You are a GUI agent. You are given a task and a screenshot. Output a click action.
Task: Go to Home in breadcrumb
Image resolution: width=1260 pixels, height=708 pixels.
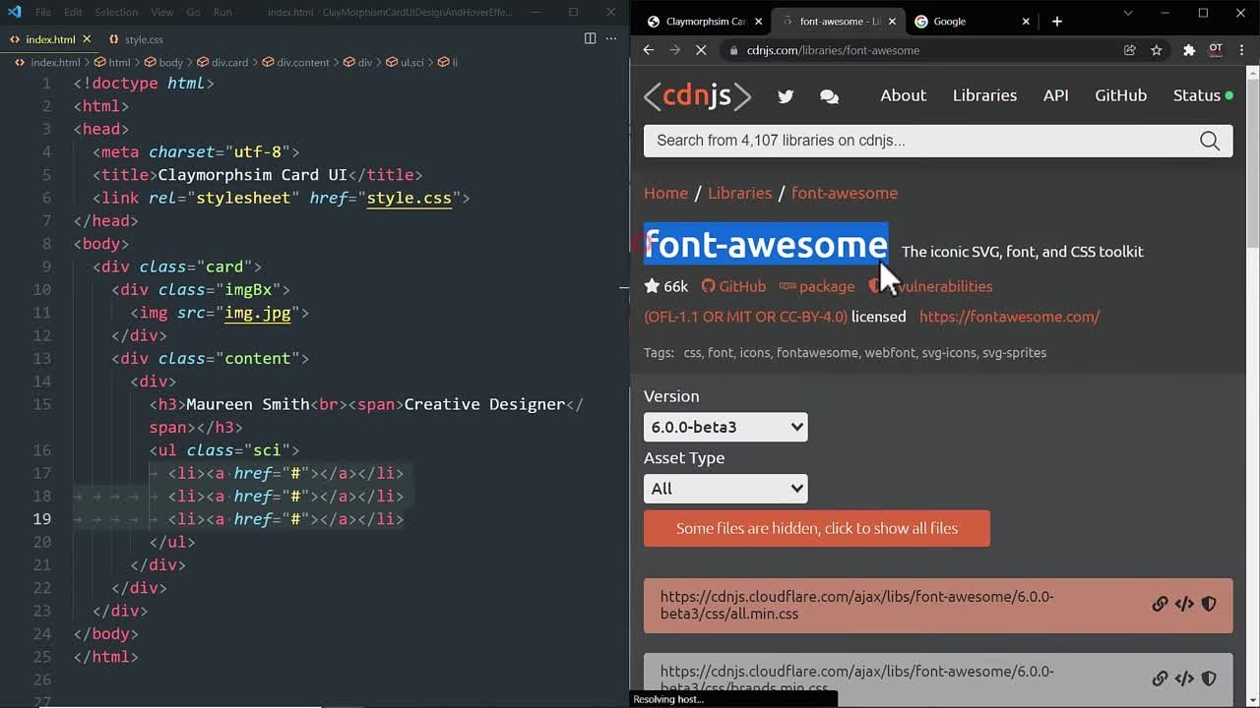pos(665,193)
